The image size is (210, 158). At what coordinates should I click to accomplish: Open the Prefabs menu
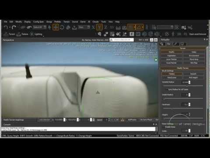pyautogui.click(x=58, y=22)
